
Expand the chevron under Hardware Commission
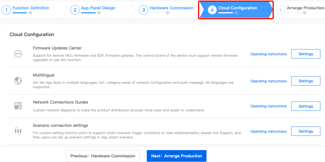tap(167, 13)
